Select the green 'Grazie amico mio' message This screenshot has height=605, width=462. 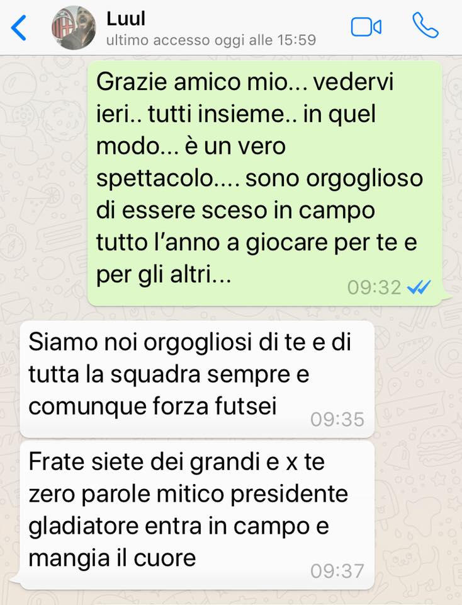[x=264, y=183]
